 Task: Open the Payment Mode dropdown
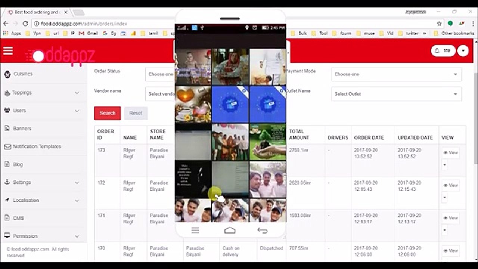[x=396, y=74]
